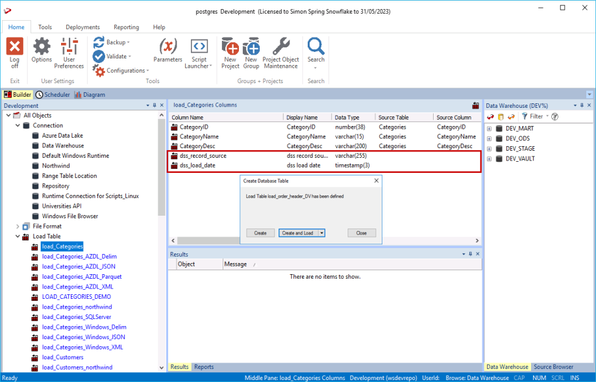Click the clear filter round icon
596x382 pixels.
coord(554,117)
